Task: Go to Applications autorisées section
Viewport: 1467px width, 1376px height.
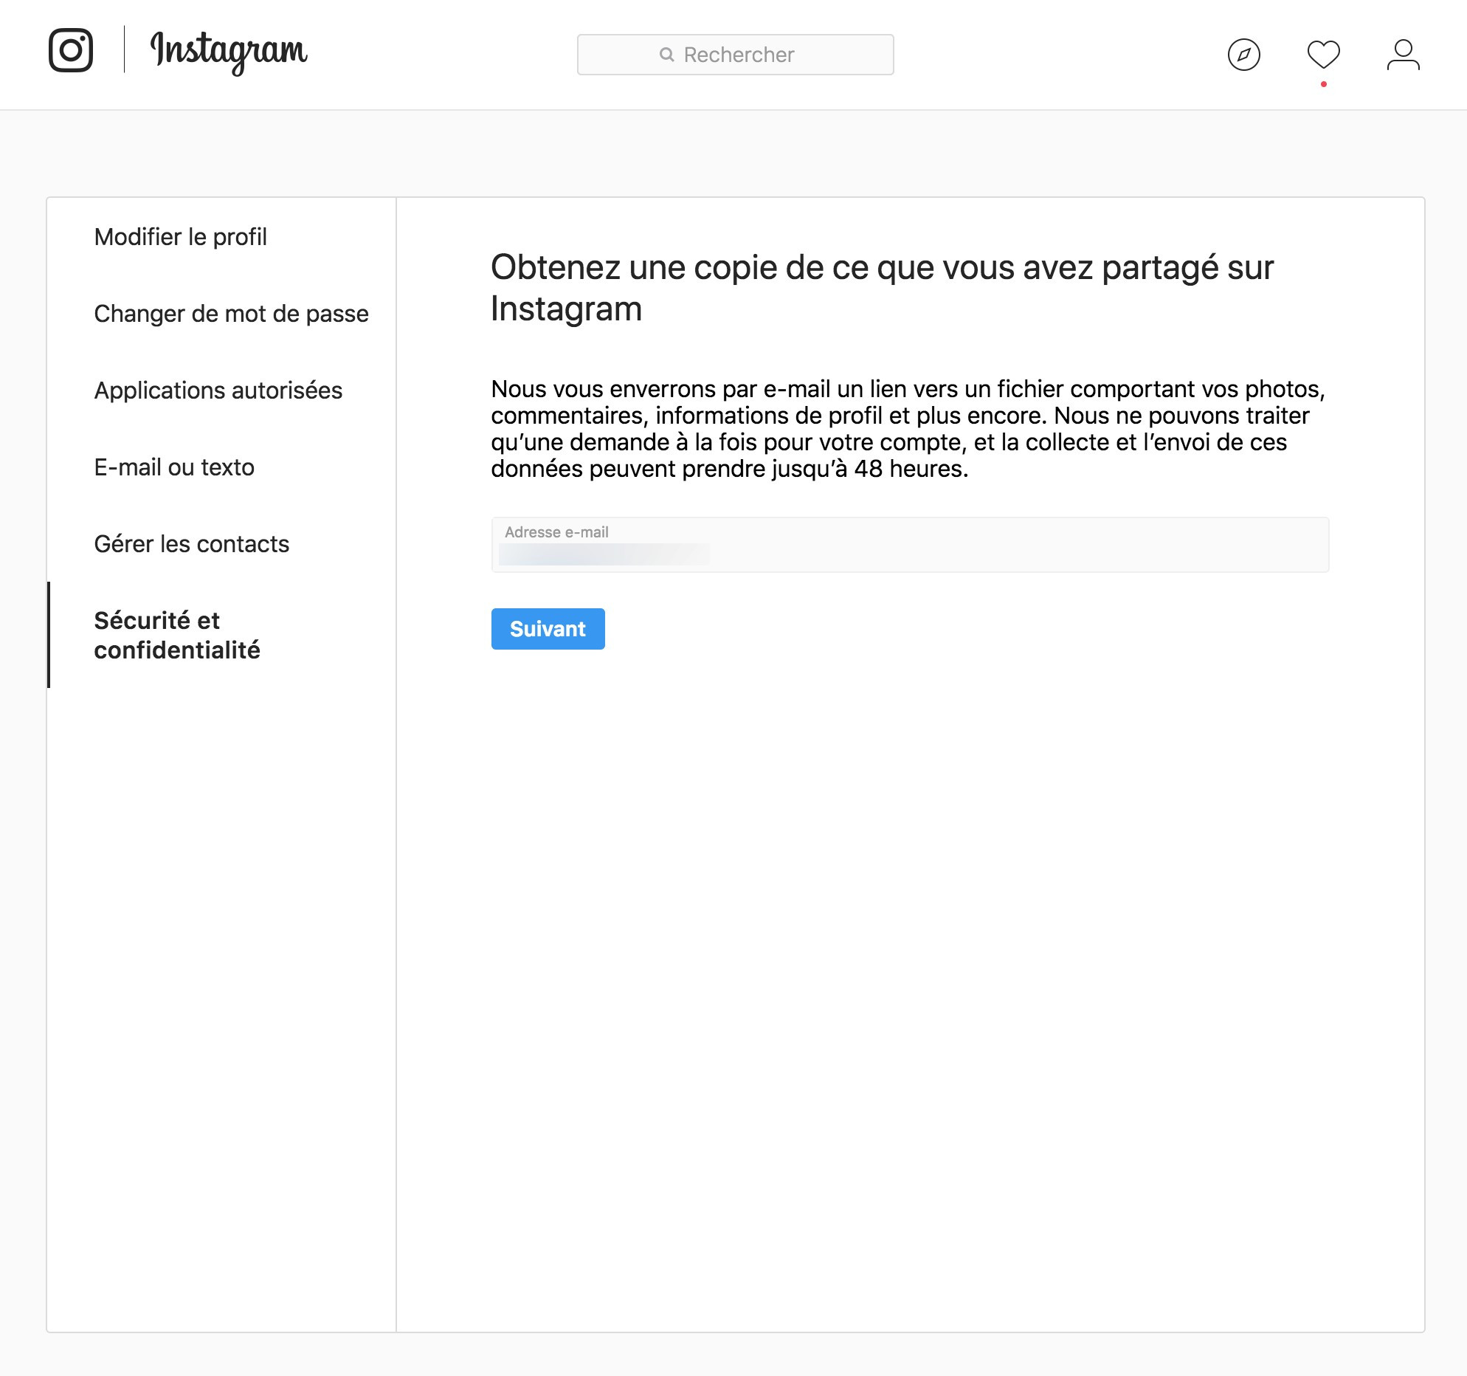Action: pyautogui.click(x=218, y=391)
